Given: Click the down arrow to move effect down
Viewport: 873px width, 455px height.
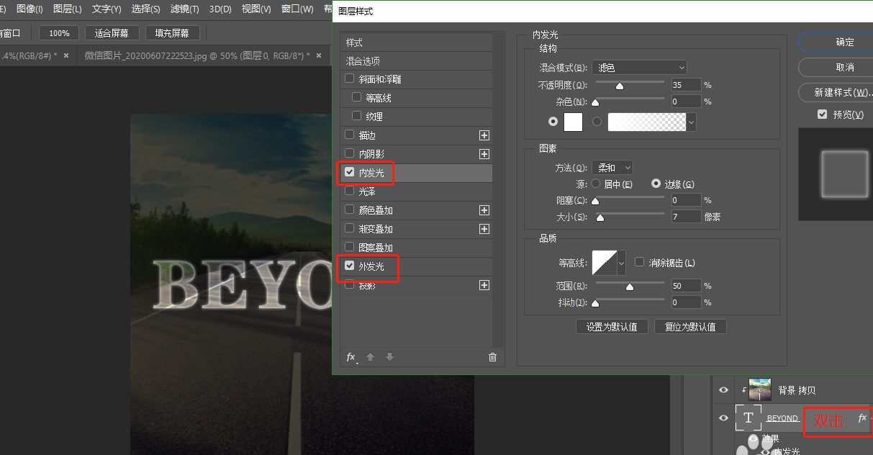Looking at the screenshot, I should point(389,357).
